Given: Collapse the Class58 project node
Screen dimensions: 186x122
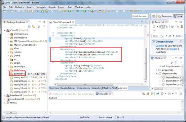Looking at the screenshot, I should pos(5,30).
